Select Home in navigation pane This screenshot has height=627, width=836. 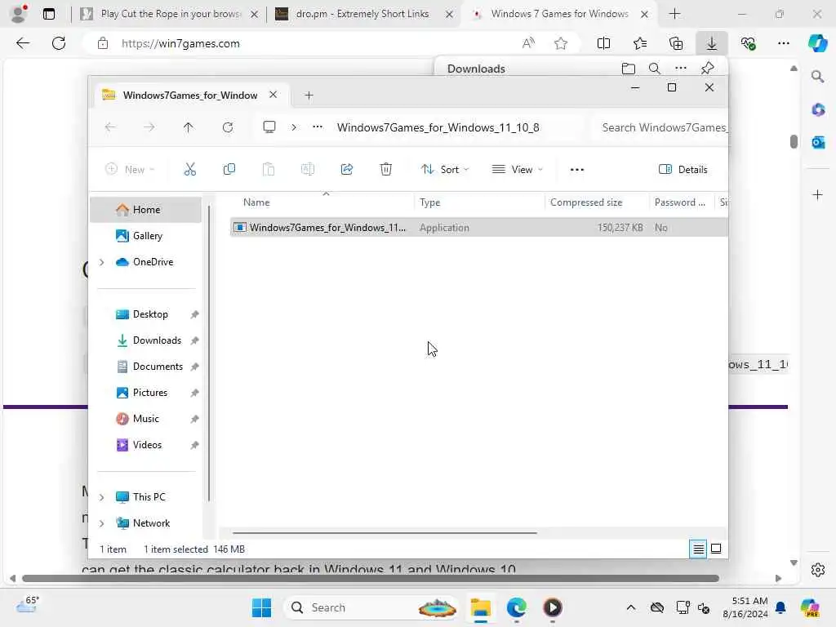tap(145, 210)
